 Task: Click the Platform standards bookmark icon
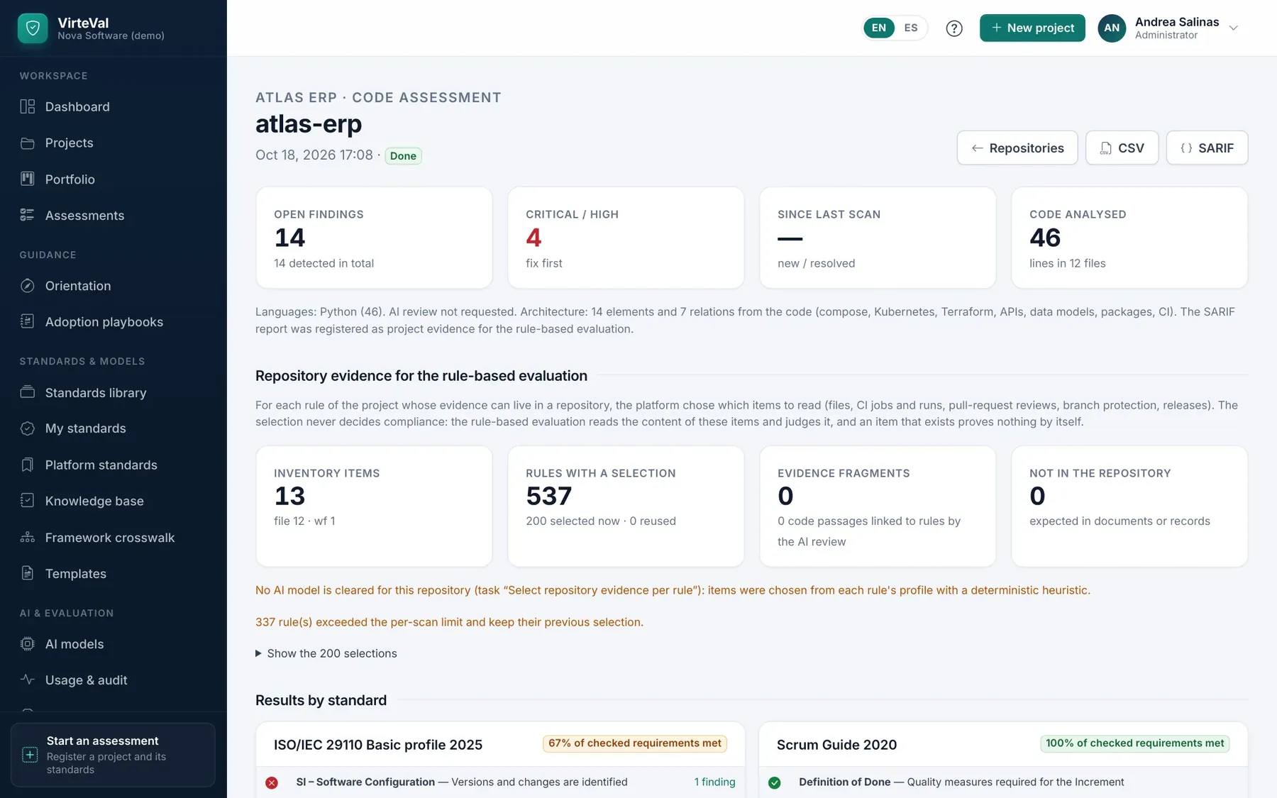pos(28,465)
